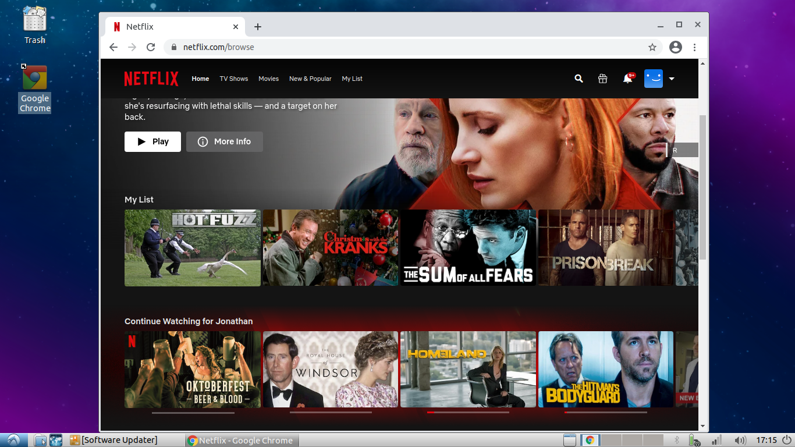Go back in Chrome
Viewport: 795px width, 447px height.
(113, 47)
